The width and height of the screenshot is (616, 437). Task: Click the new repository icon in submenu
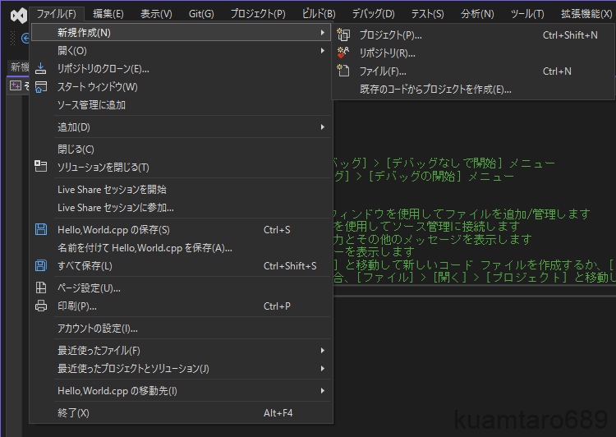point(343,53)
